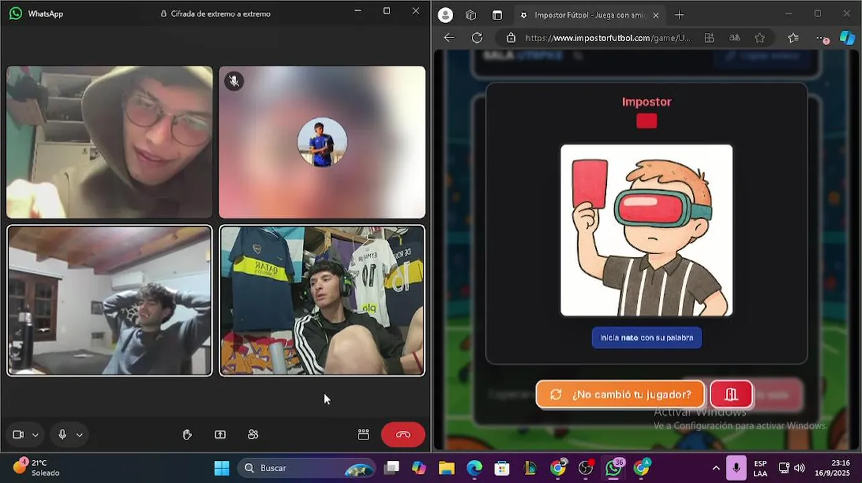Image resolution: width=862 pixels, height=483 pixels.
Task: Toggle the WhatsApp call camera button
Action: pos(18,435)
